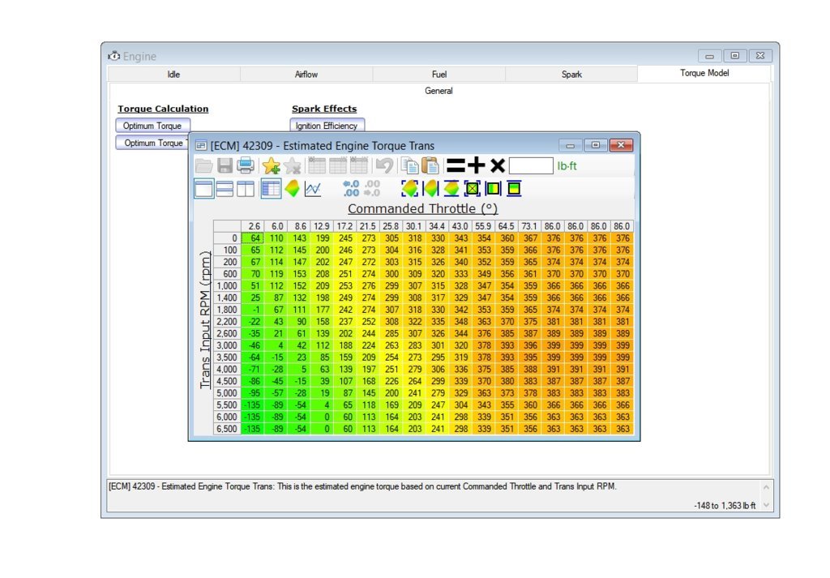Click the lb·ft units label
Screen dimensions: 830x578
coord(567,166)
